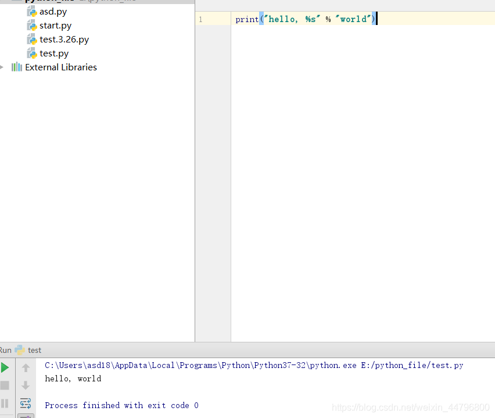This screenshot has width=495, height=418.
Task: Click the test.py Python file icon
Action: pyautogui.click(x=32, y=53)
